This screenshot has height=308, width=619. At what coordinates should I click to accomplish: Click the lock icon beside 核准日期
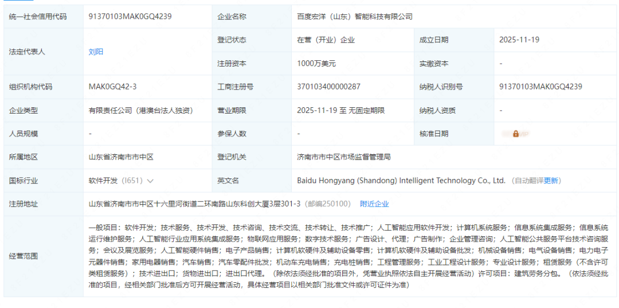click(516, 134)
